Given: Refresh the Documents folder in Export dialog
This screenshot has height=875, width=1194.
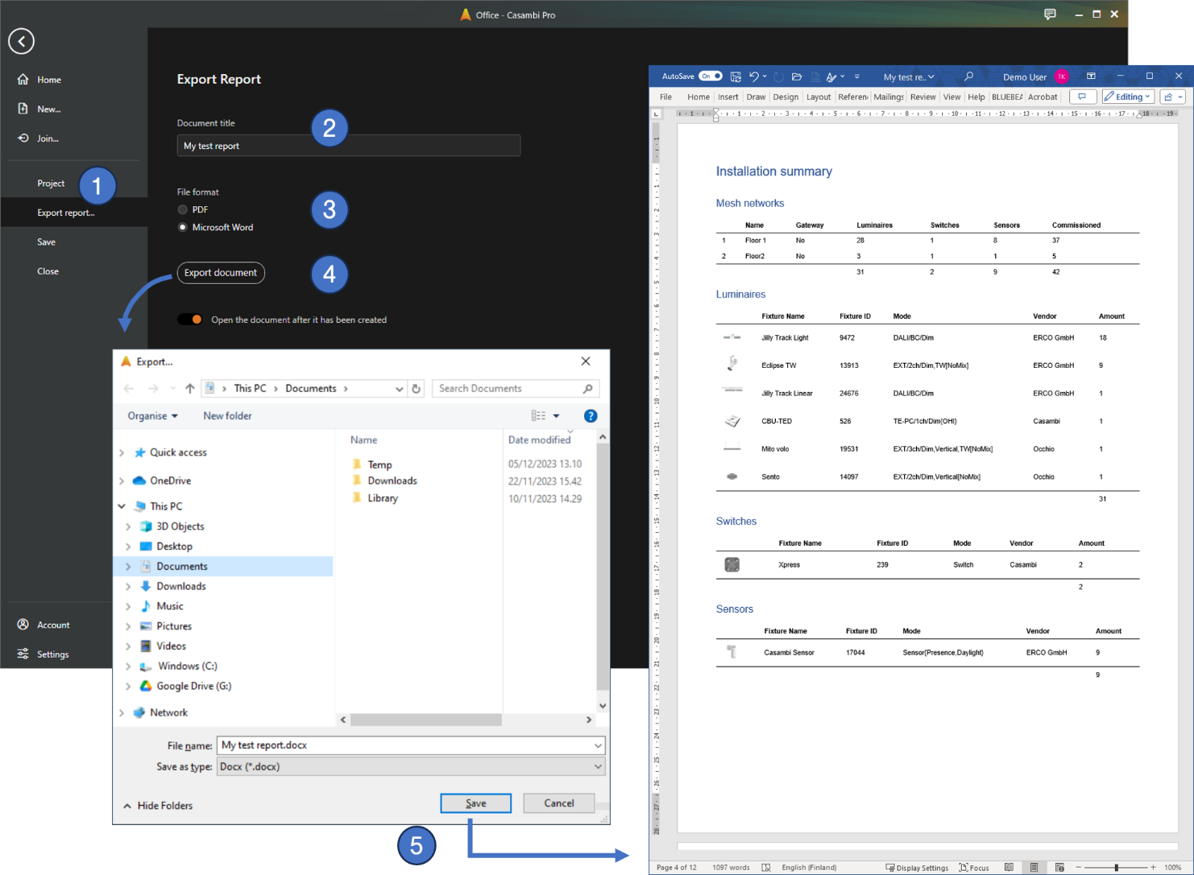Looking at the screenshot, I should [417, 389].
